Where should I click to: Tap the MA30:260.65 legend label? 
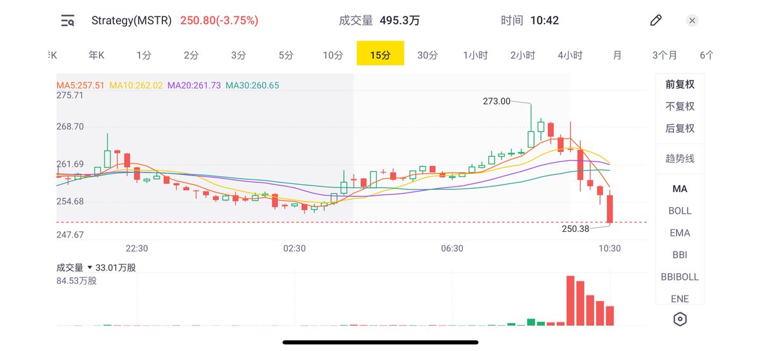click(252, 85)
